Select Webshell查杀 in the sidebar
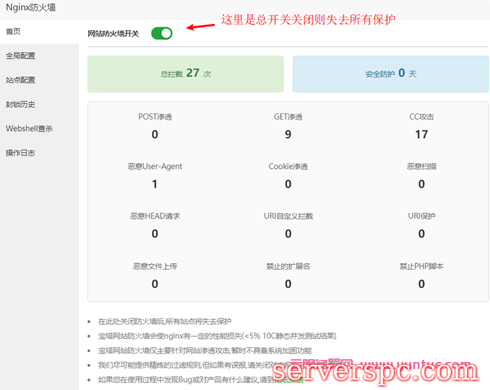The height and width of the screenshot is (390, 490). pyautogui.click(x=29, y=129)
